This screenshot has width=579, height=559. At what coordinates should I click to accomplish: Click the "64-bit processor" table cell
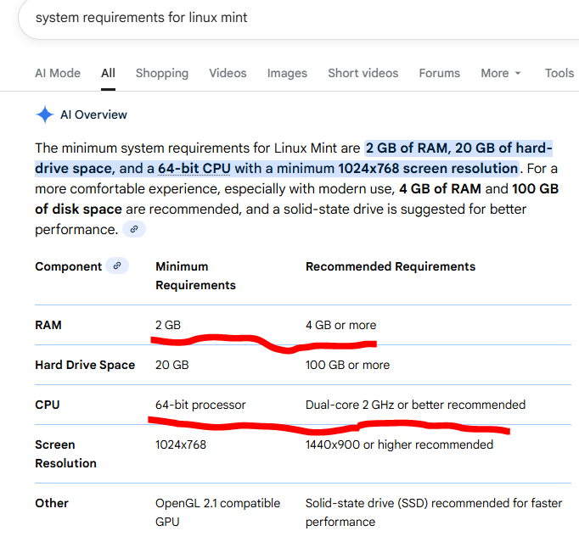coord(200,405)
